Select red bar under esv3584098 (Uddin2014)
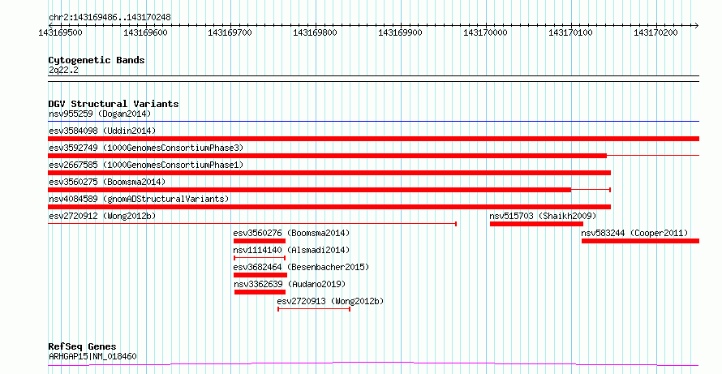The height and width of the screenshot is (374, 722). (x=373, y=139)
